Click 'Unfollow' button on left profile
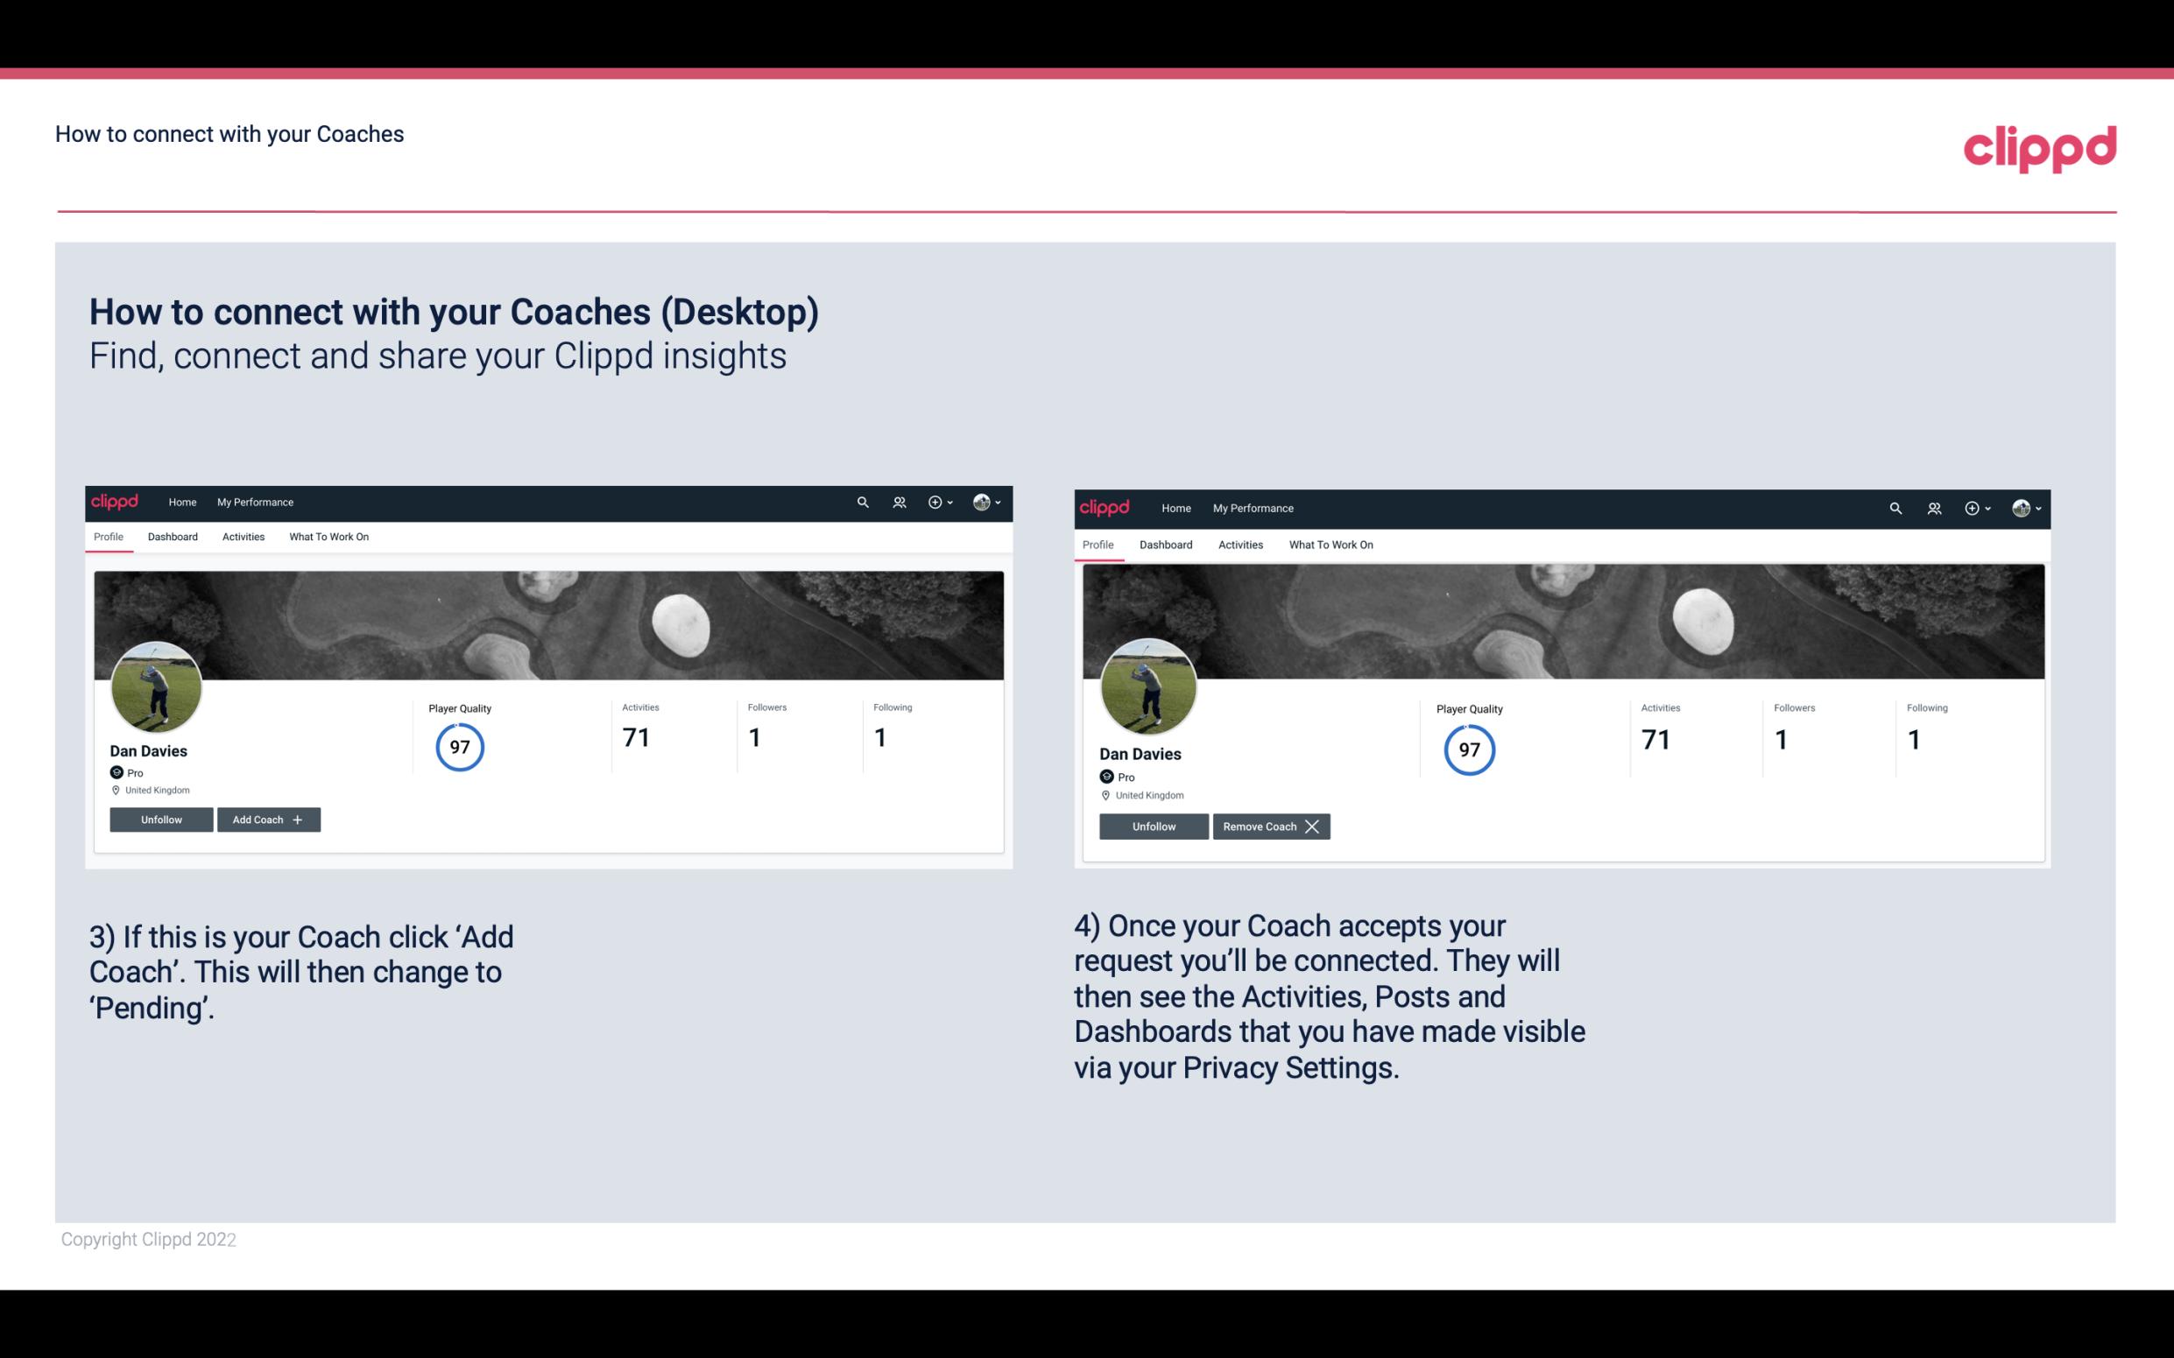Viewport: 2174px width, 1358px height. point(161,819)
